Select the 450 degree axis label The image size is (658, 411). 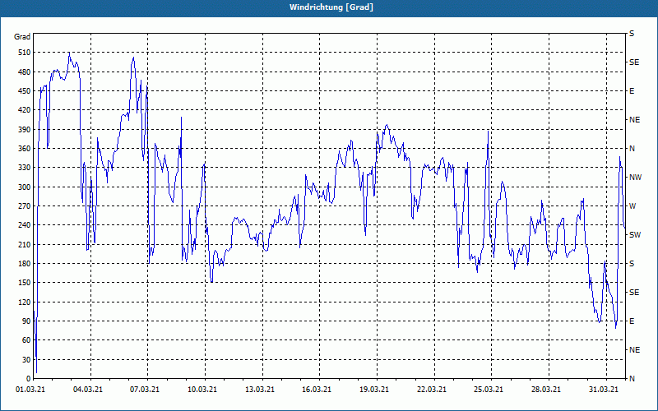24,91
